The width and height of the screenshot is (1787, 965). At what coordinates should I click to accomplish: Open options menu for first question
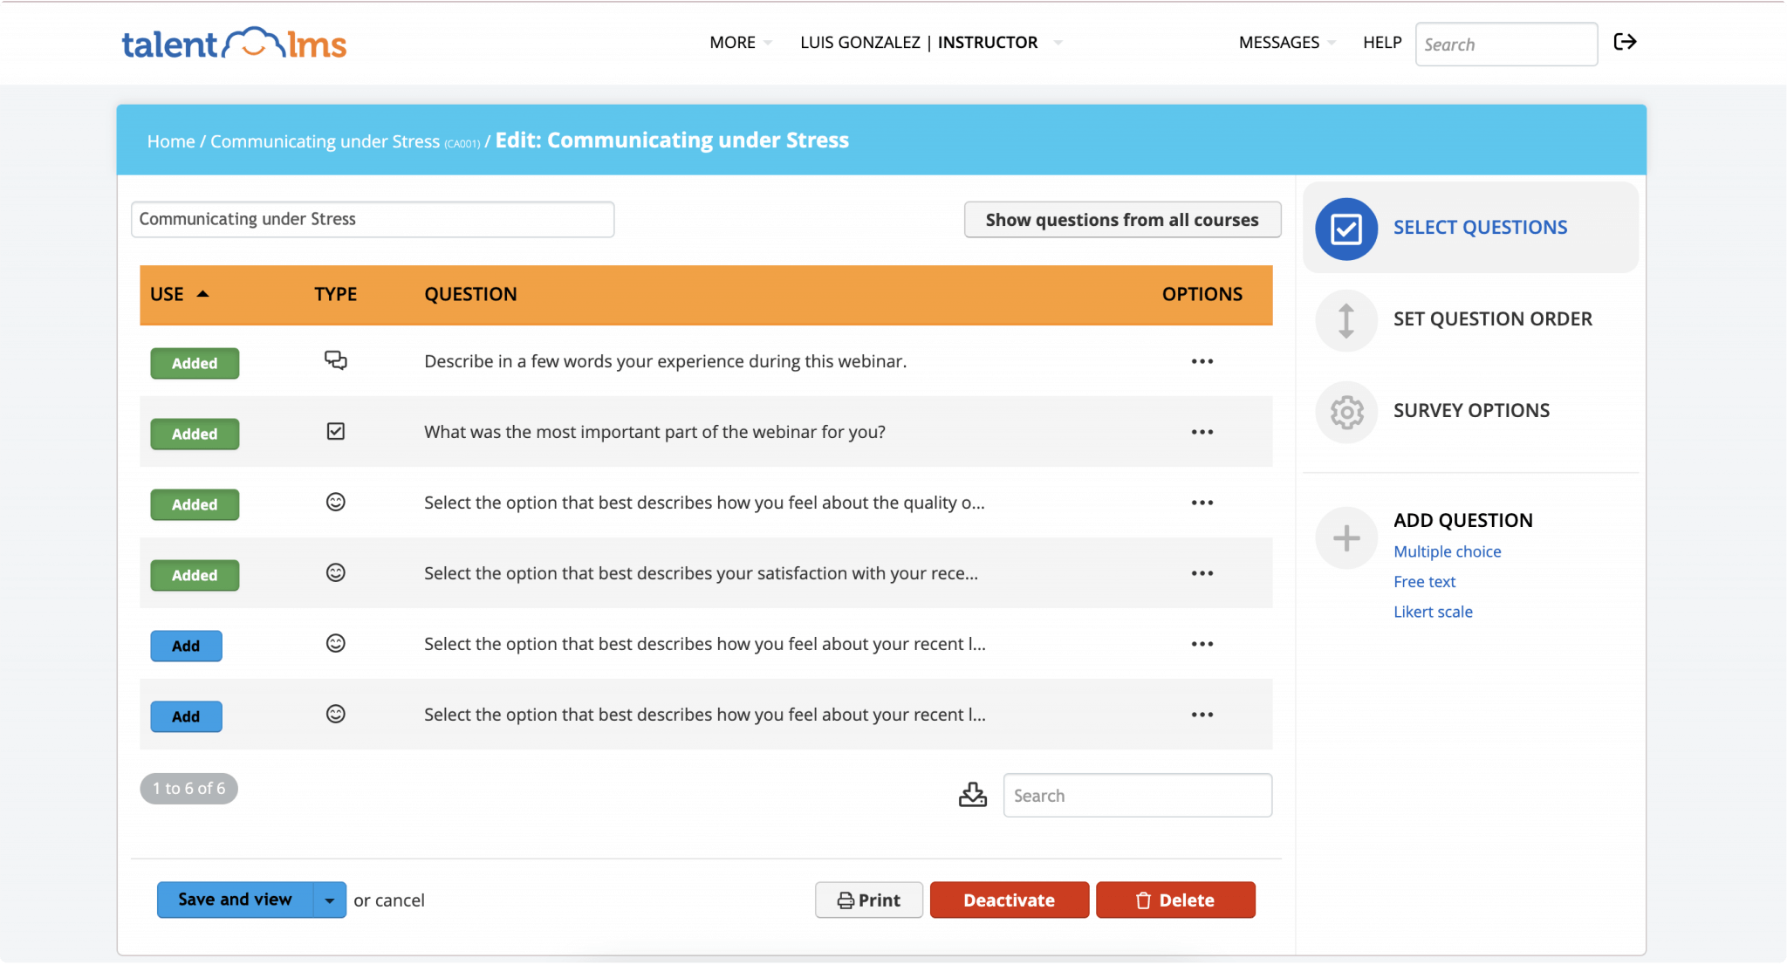tap(1202, 360)
